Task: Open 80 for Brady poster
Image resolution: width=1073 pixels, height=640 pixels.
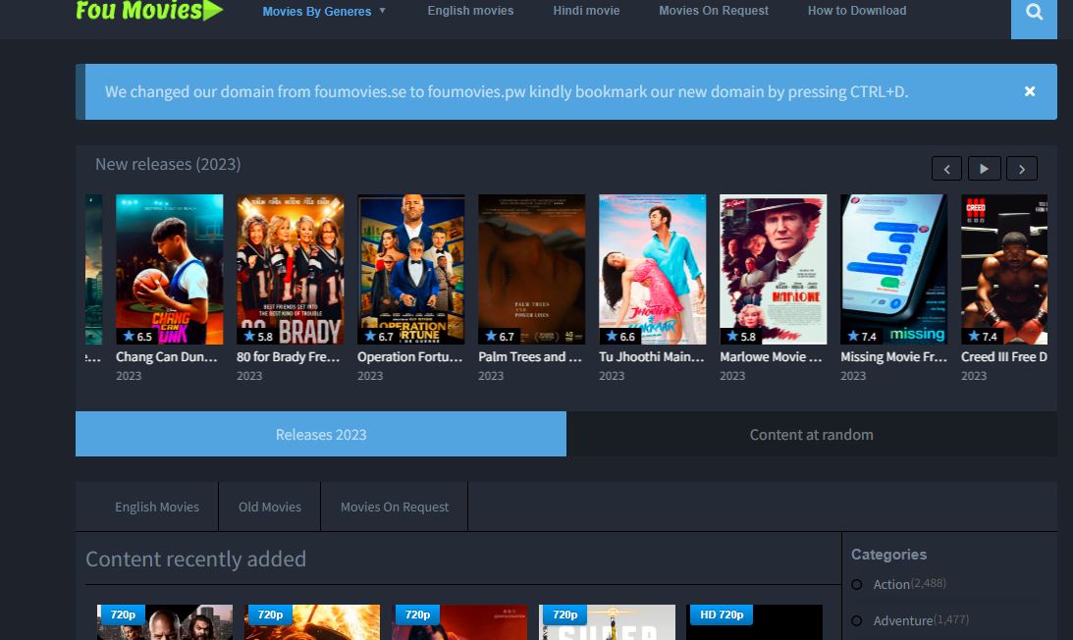Action: [291, 270]
